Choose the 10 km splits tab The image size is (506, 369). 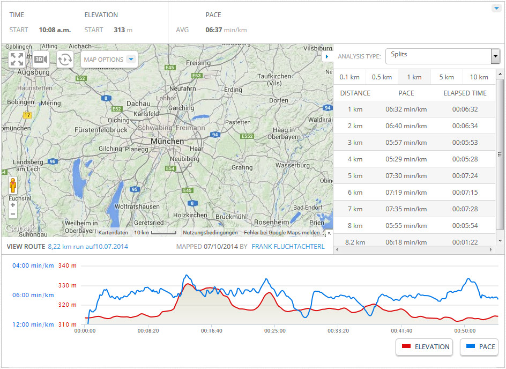[479, 77]
